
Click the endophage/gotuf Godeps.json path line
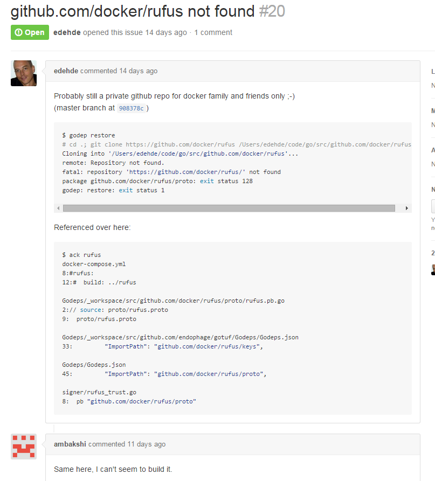click(181, 337)
